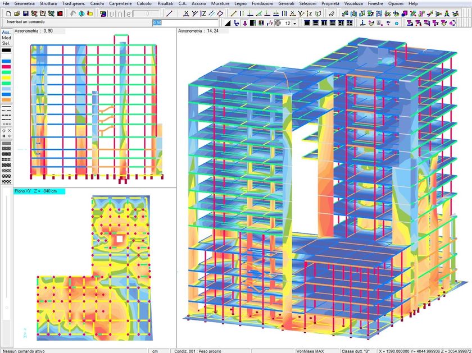Select the dotted line style
Image resolution: width=472 pixels, height=353 pixels.
[x=6, y=124]
